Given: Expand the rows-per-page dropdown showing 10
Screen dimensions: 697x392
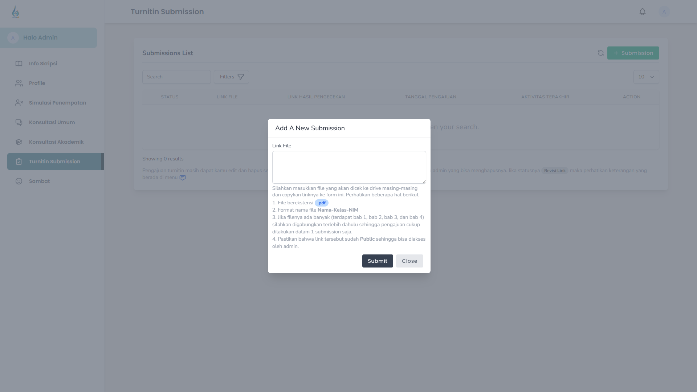Looking at the screenshot, I should (x=646, y=77).
